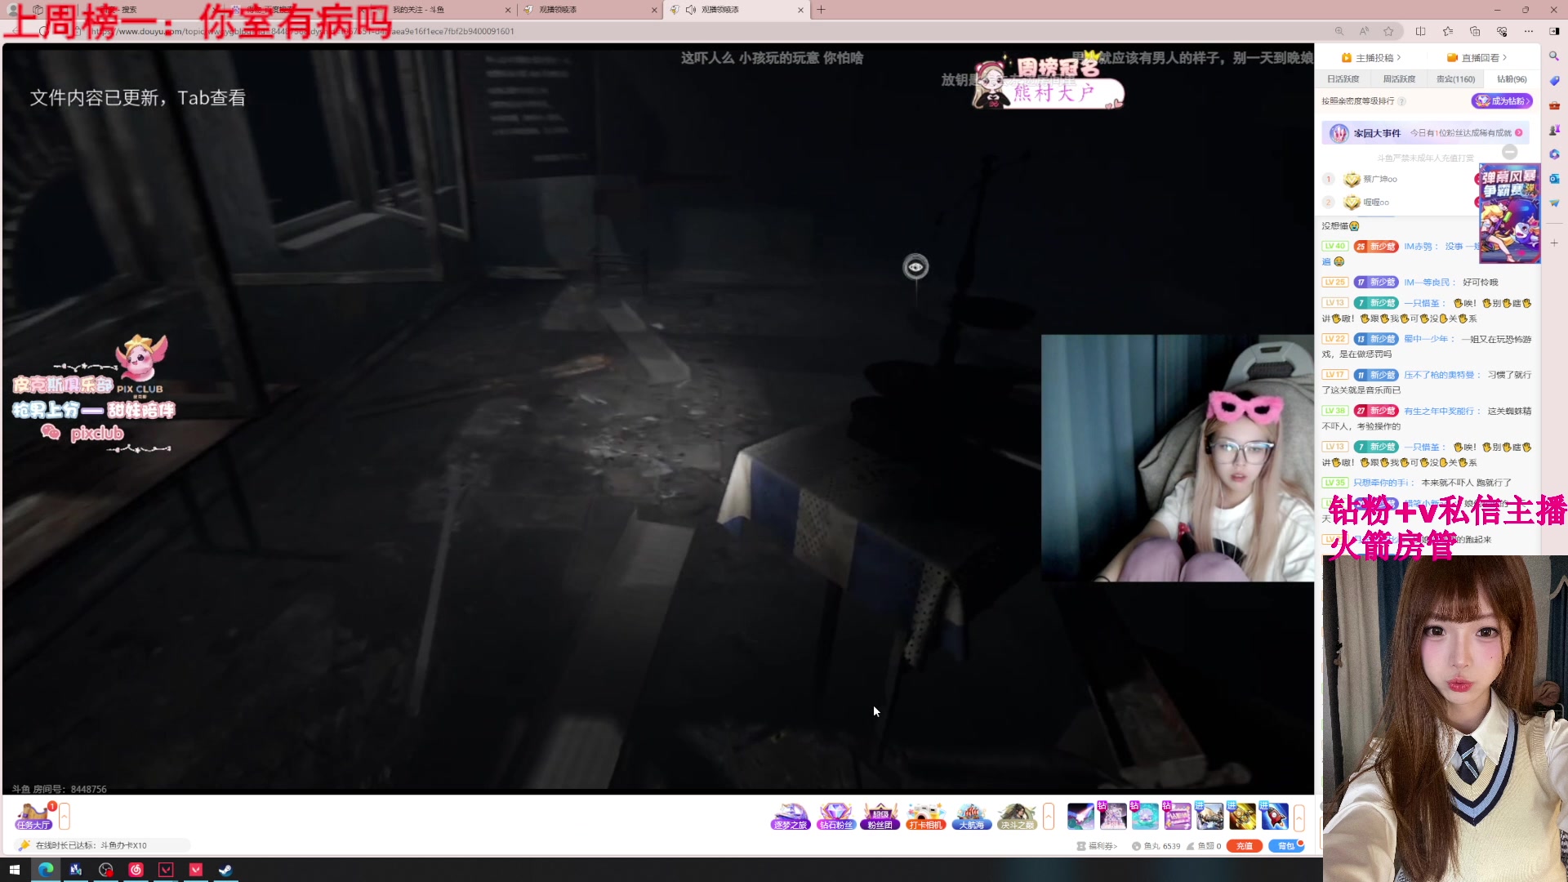The height and width of the screenshot is (882, 1568).
Task: Switch to the 钻粉(96) tab
Action: pyautogui.click(x=1512, y=79)
